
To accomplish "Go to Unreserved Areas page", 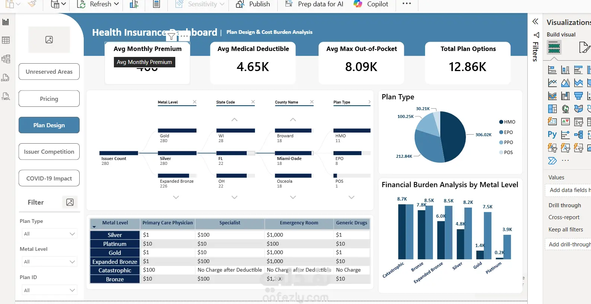I will pos(49,71).
